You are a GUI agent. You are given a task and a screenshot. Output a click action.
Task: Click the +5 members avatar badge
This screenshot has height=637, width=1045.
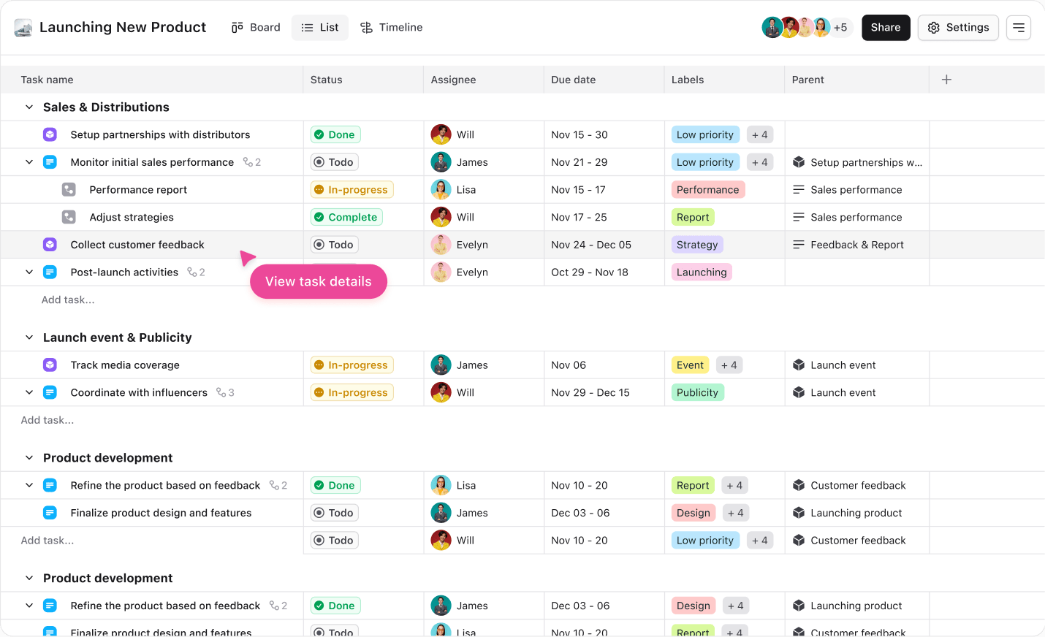tap(840, 28)
